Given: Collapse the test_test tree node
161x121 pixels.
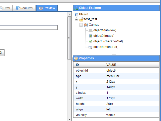Looking at the screenshot, I should pos(76,19).
